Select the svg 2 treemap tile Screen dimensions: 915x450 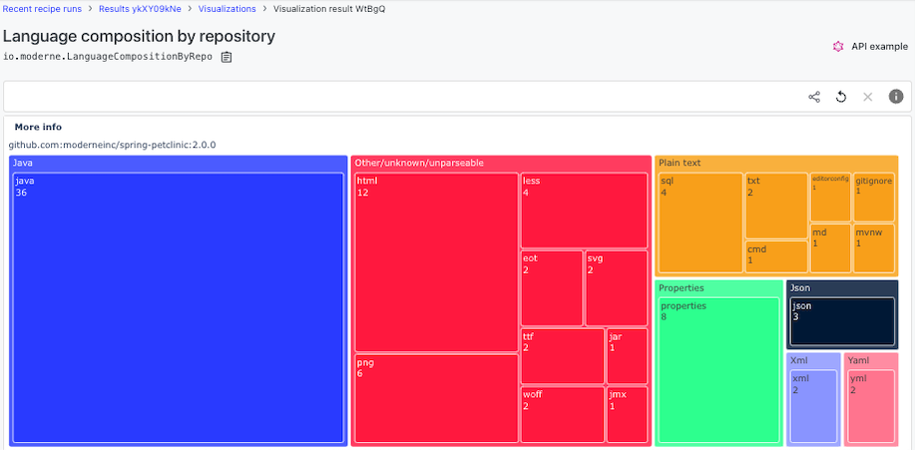(x=617, y=287)
